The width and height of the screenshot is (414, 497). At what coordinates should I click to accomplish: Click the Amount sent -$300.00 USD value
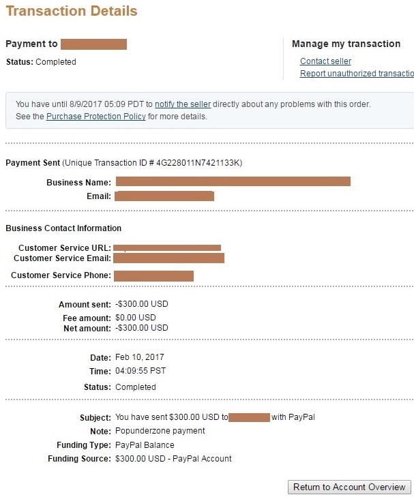point(142,304)
